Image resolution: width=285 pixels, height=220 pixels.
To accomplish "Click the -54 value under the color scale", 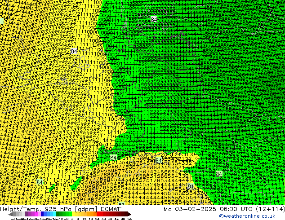I will (x=14, y=219).
